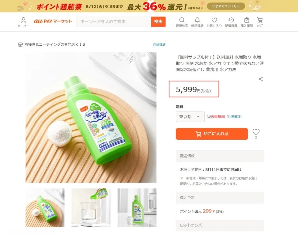This screenshot has height=235, width=298.
Task: Open the 店舗情報 store info link
Action: [159, 45]
